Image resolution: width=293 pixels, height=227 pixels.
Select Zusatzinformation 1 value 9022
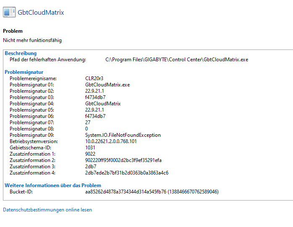(x=90, y=154)
